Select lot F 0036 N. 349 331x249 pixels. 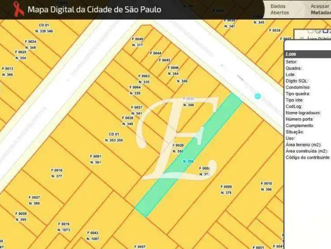127,121
